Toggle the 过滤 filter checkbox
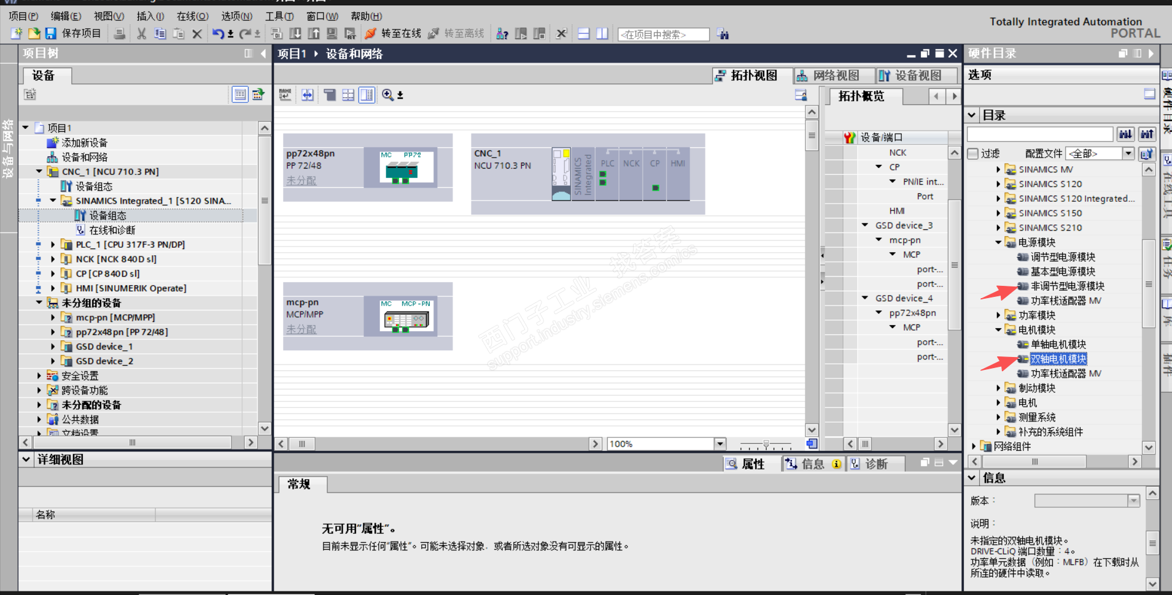1172x595 pixels. click(x=973, y=153)
